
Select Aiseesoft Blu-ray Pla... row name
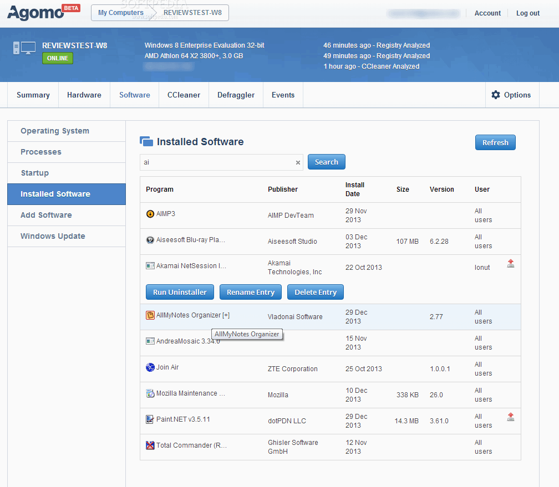190,240
